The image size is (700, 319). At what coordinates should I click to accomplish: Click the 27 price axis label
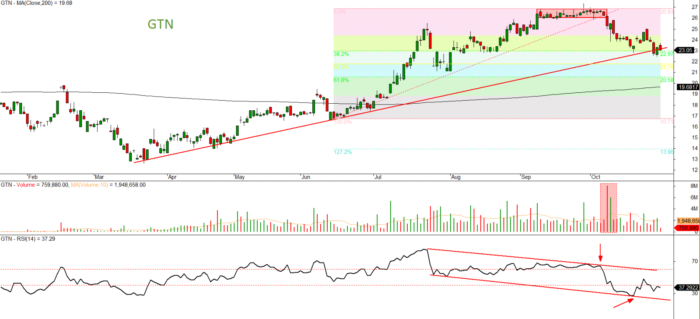[695, 7]
